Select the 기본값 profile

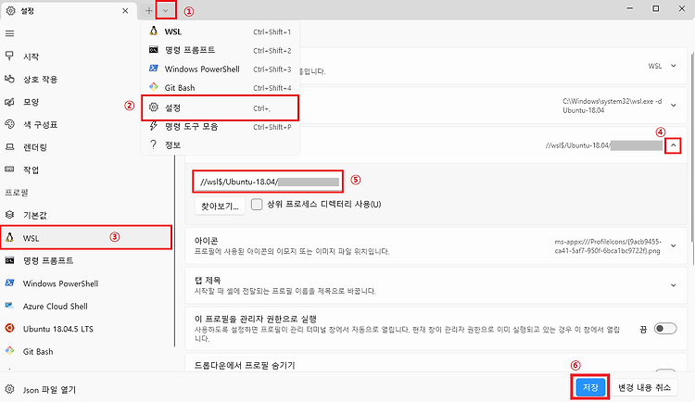coord(86,215)
